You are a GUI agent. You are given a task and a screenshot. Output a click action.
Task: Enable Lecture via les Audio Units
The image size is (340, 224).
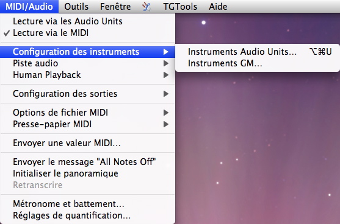pyautogui.click(x=88, y=21)
